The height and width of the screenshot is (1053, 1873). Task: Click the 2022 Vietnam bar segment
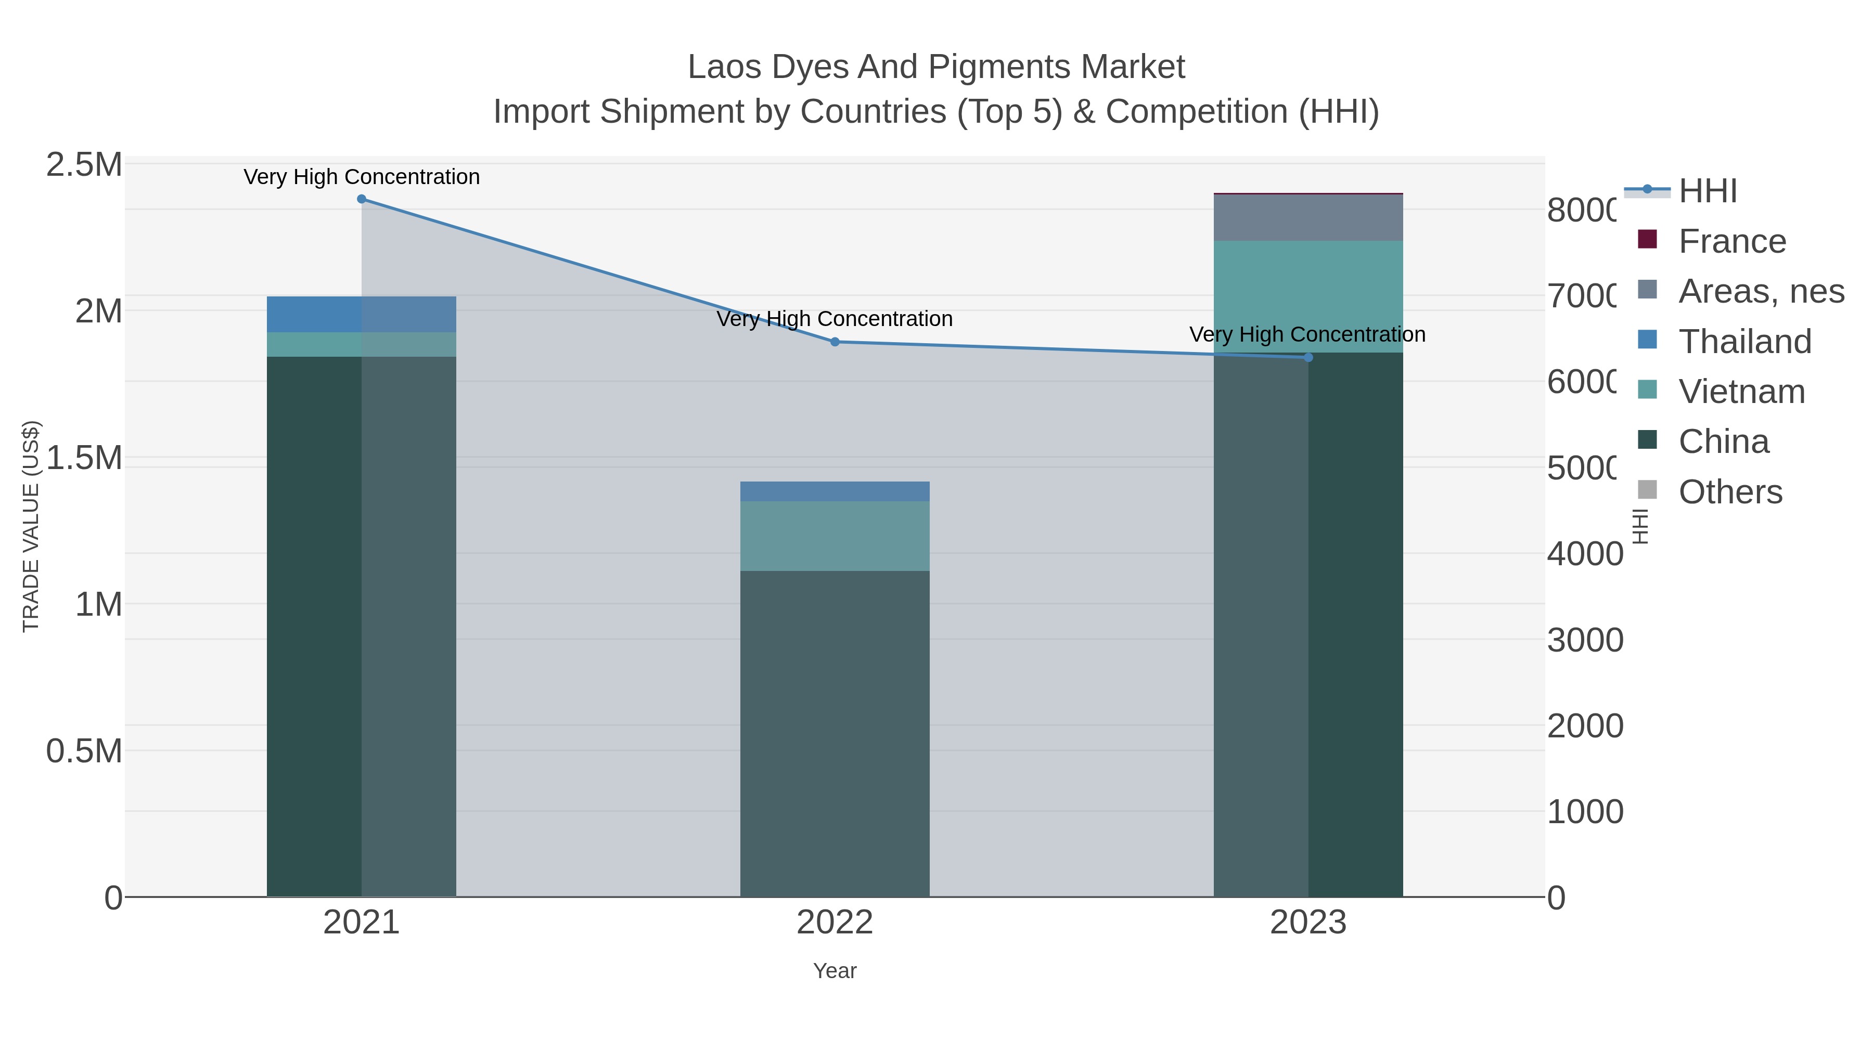pos(835,536)
